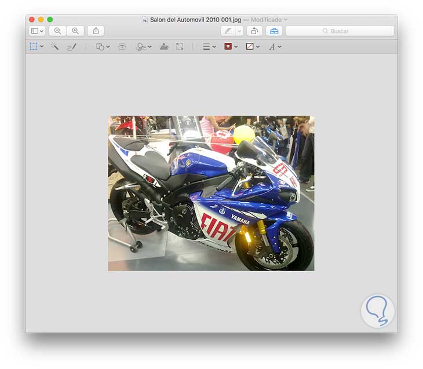Expand the Signature dropdown arrow

(x=150, y=47)
